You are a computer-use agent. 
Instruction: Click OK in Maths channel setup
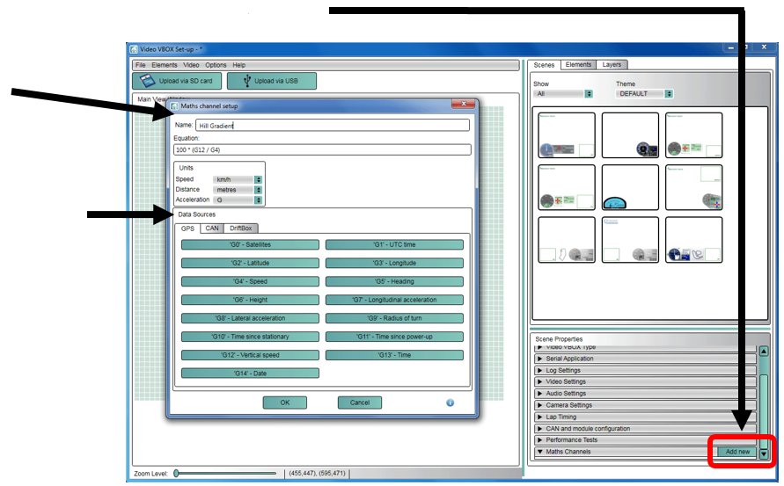285,403
